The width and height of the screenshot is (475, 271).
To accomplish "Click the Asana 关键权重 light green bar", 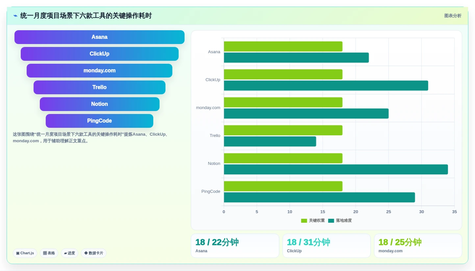I will [283, 46].
